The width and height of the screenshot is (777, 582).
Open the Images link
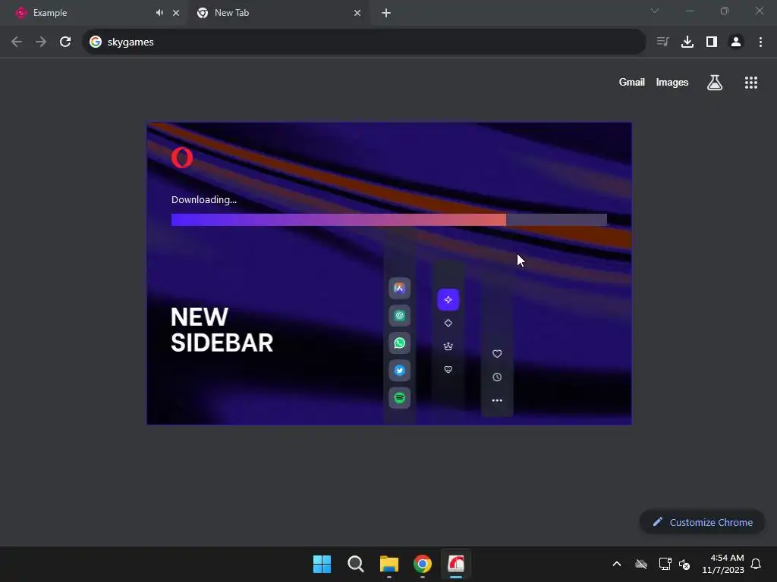[672, 82]
